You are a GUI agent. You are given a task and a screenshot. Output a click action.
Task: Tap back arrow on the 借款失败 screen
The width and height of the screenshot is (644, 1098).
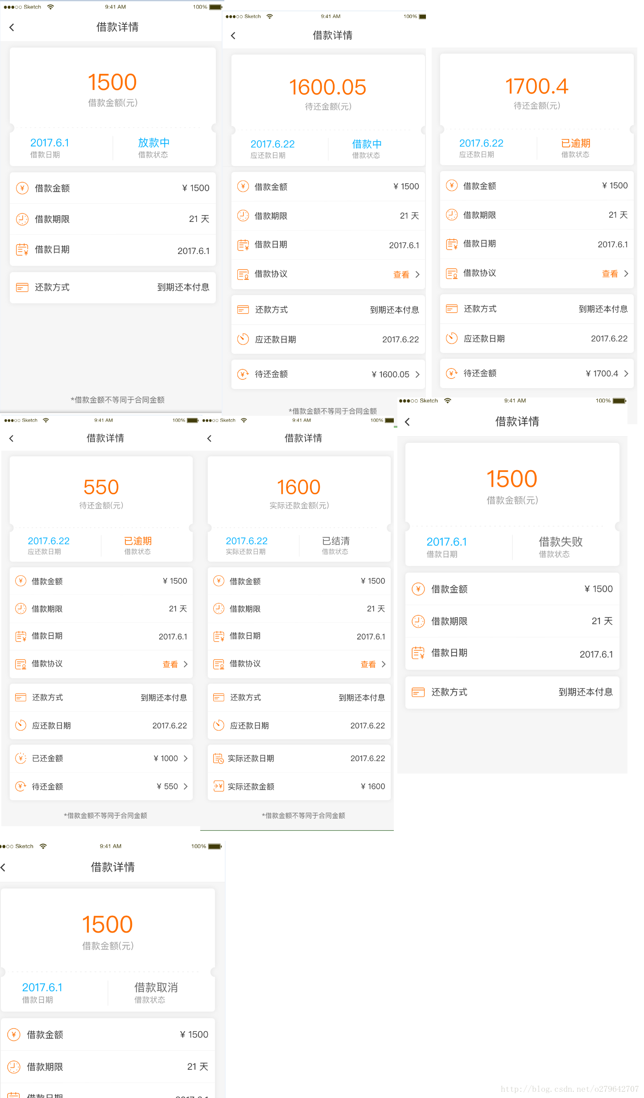point(407,422)
